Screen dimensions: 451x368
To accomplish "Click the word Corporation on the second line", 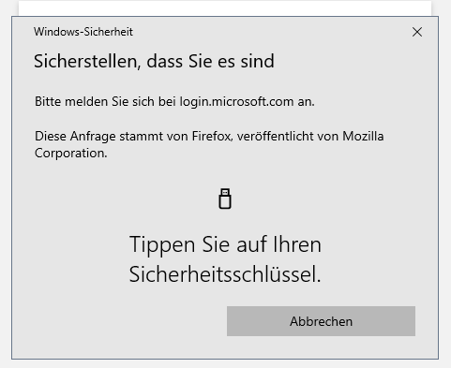I will 70,154.
